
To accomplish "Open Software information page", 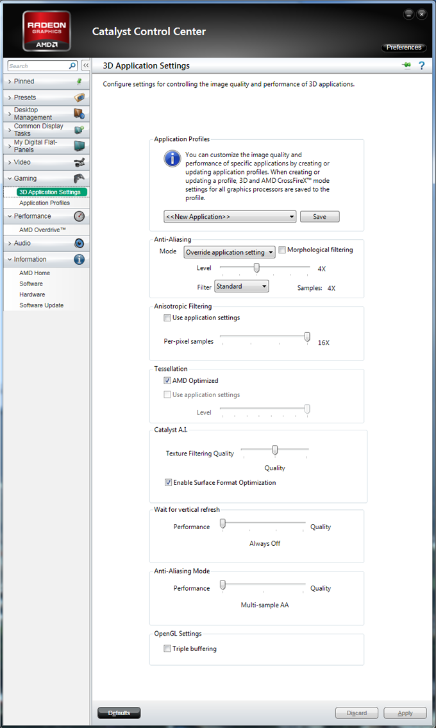I will [31, 284].
